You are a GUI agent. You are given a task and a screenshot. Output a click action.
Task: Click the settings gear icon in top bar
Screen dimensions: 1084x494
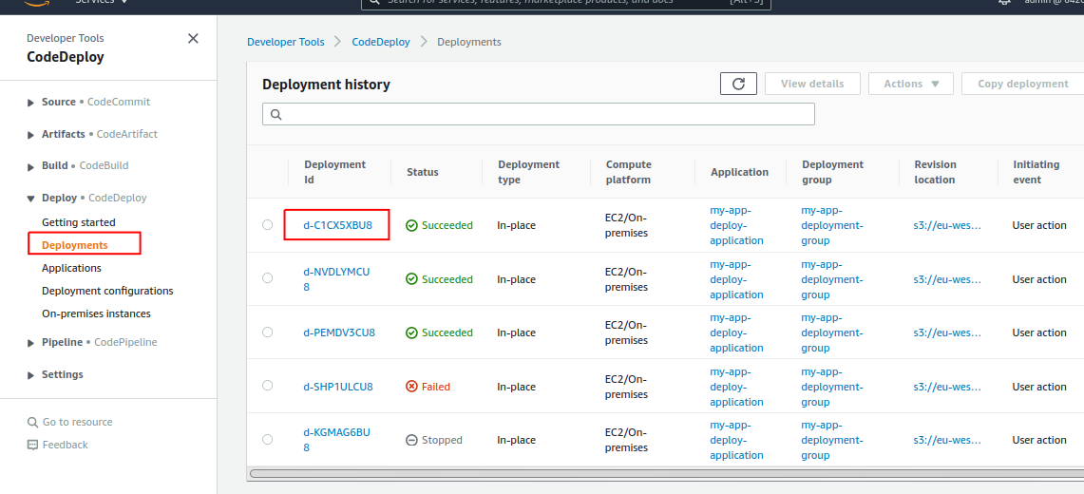point(1005,2)
